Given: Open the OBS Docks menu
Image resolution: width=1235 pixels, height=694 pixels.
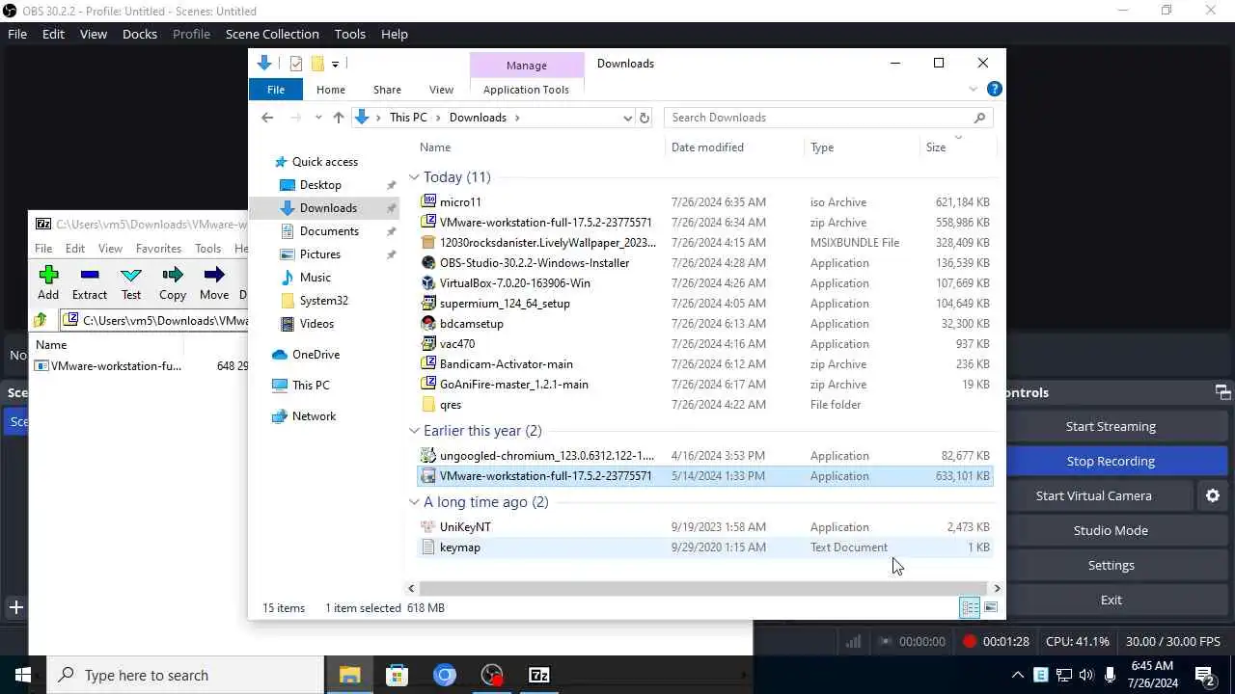Looking at the screenshot, I should (140, 34).
